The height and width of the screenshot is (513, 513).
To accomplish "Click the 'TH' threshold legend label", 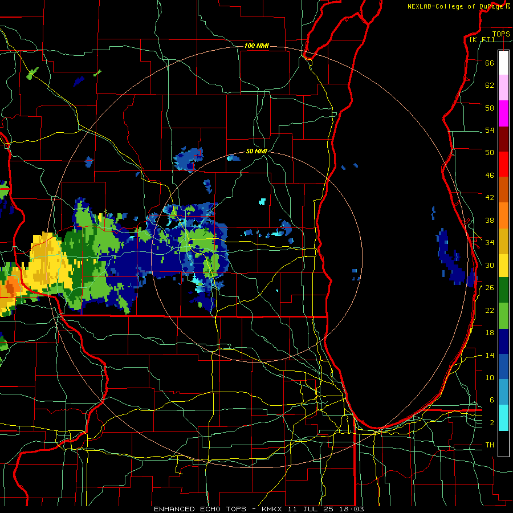I will pos(490,445).
